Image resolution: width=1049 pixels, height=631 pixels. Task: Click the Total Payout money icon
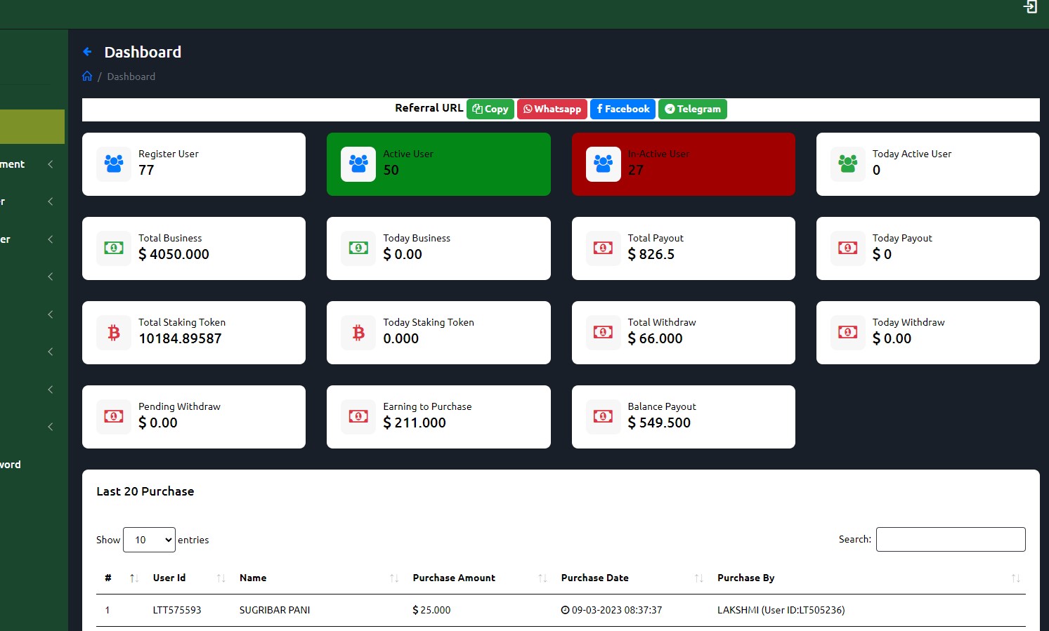[x=603, y=248]
